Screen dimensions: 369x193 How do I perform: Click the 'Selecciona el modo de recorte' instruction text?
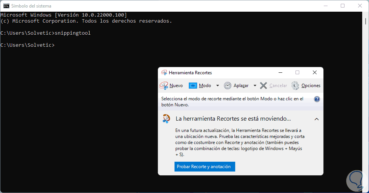pos(232,102)
